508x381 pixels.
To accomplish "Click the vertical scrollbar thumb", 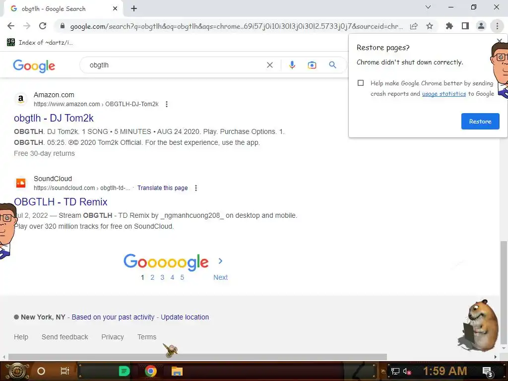I will [x=504, y=293].
